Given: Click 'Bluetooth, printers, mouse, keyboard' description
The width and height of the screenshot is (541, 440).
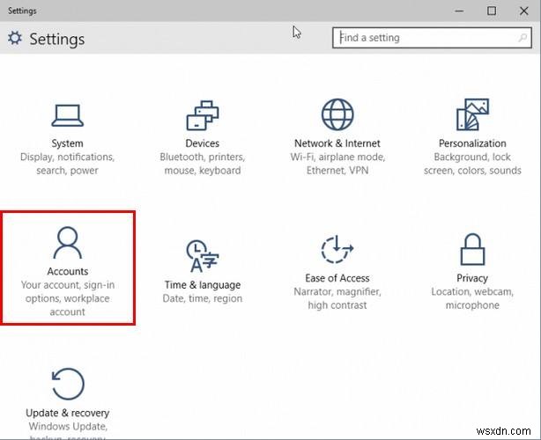Looking at the screenshot, I should pyautogui.click(x=203, y=164).
